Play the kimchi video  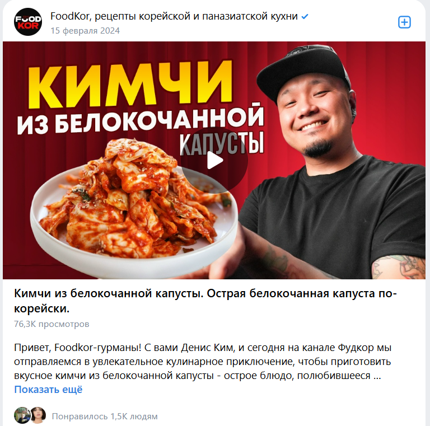pos(214,160)
